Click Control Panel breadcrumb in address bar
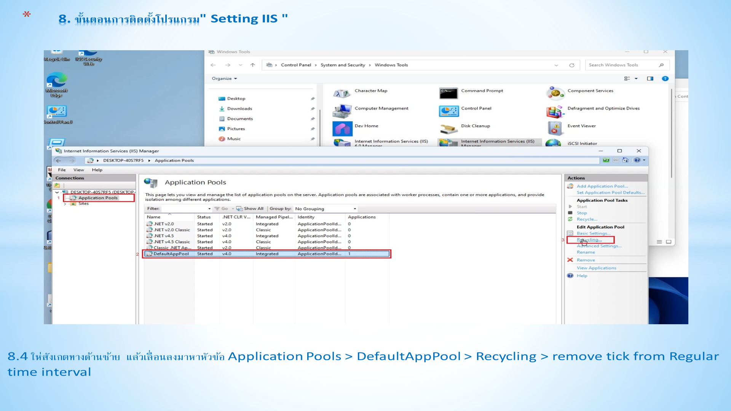Screen dimensions: 731x411 296,65
